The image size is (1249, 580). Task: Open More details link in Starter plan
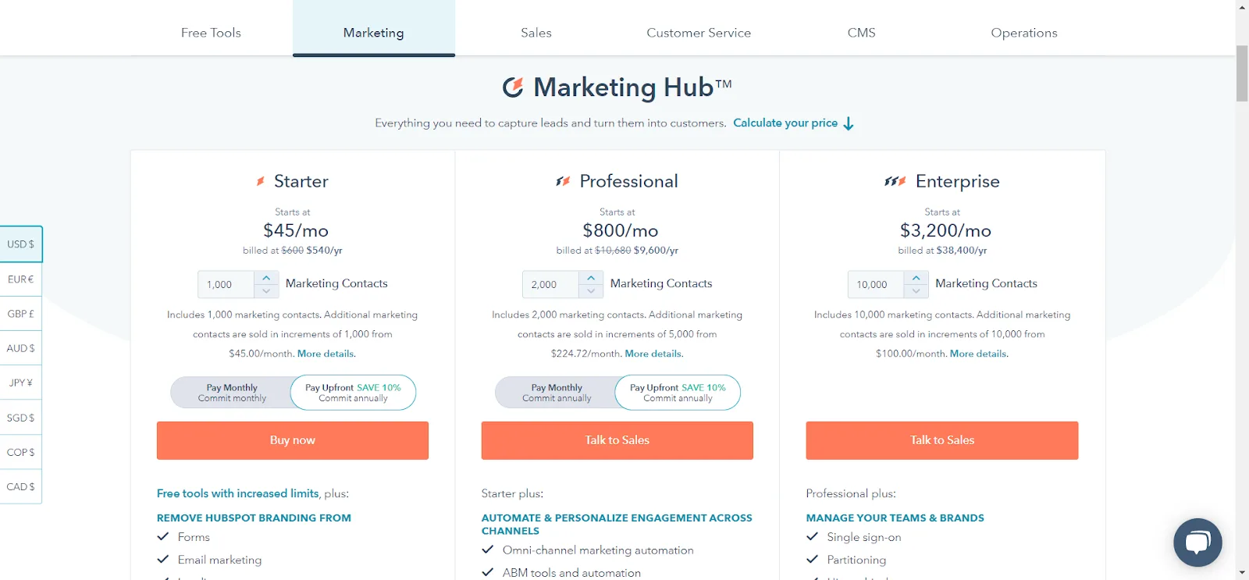pyautogui.click(x=326, y=354)
